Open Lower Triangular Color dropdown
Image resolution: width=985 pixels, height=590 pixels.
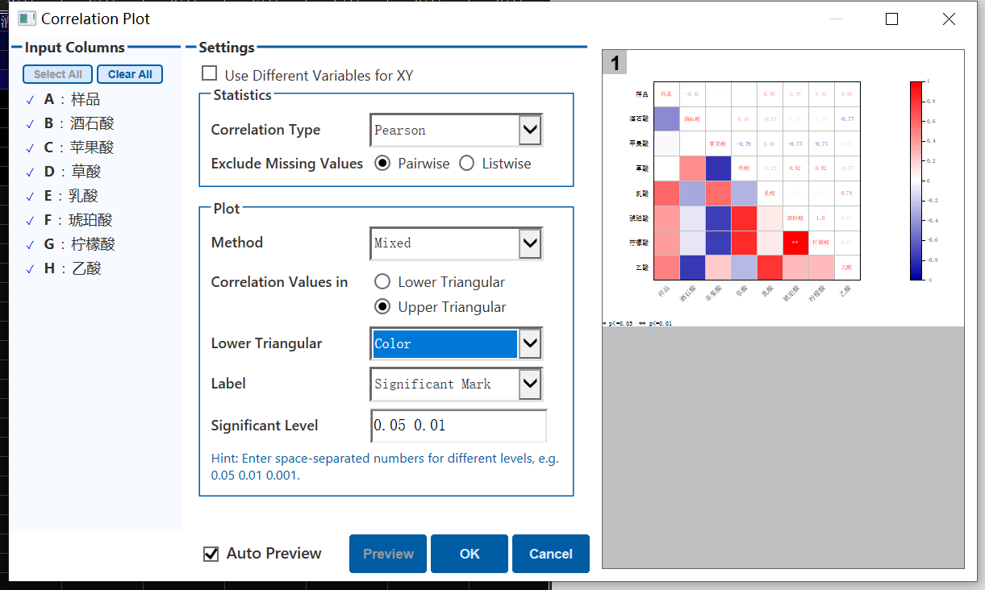[529, 343]
